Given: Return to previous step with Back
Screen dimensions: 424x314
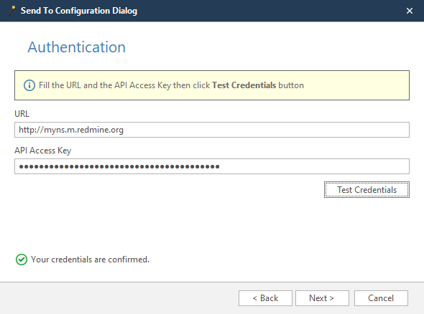Looking at the screenshot, I should [x=265, y=298].
